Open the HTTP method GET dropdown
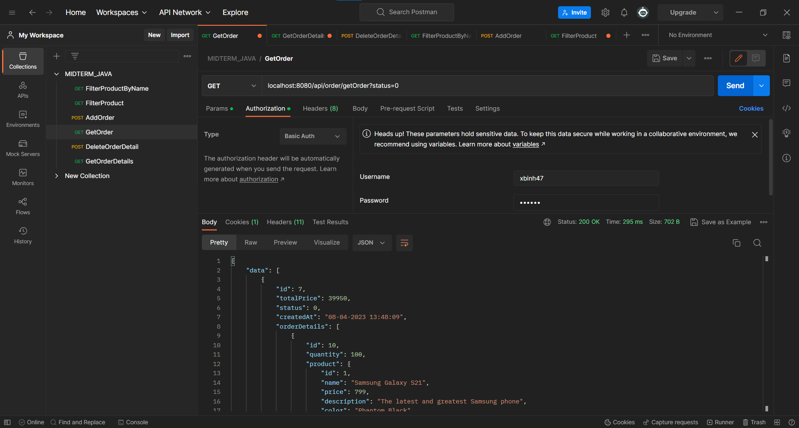The height and width of the screenshot is (428, 799). click(232, 86)
